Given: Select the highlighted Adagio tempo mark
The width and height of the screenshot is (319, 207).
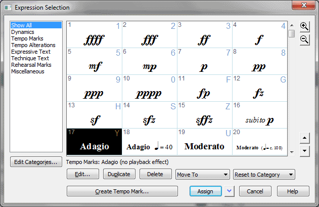Looking at the screenshot, I should tap(94, 142).
